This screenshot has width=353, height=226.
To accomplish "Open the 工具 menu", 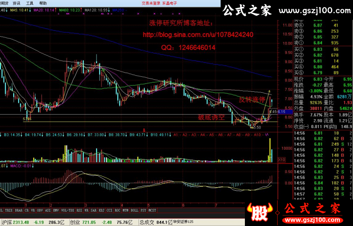I will pos(30,3).
